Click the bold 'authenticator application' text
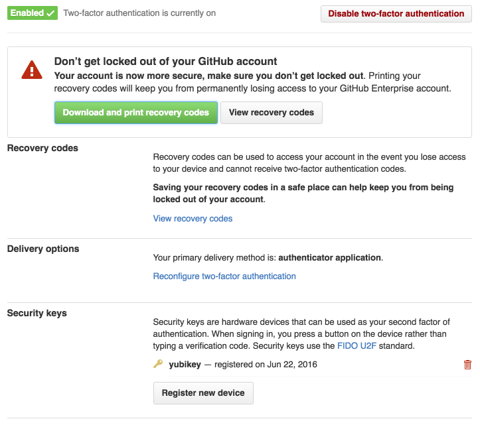The width and height of the screenshot is (480, 425). [x=329, y=258]
